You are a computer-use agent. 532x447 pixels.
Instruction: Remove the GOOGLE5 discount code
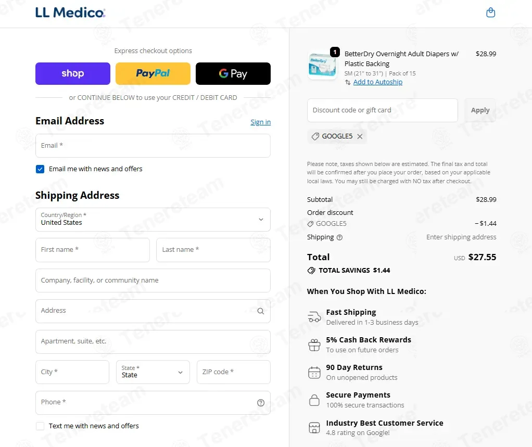[x=360, y=136]
